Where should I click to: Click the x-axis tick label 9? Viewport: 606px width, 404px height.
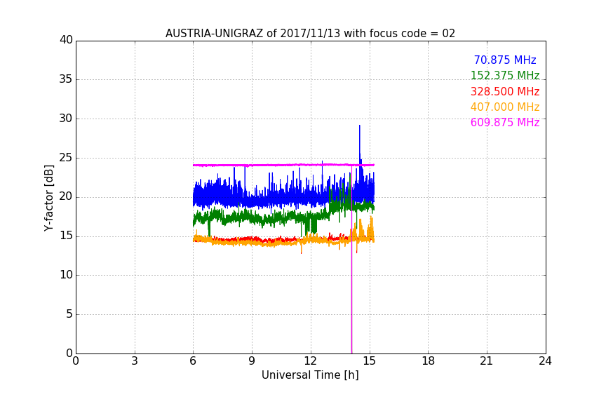tap(252, 361)
